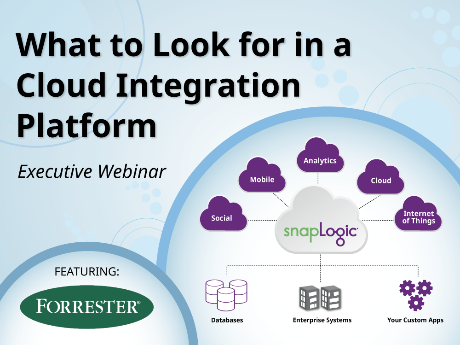Click the Analytics purple cloud icon
The image size is (460, 345).
(320, 155)
